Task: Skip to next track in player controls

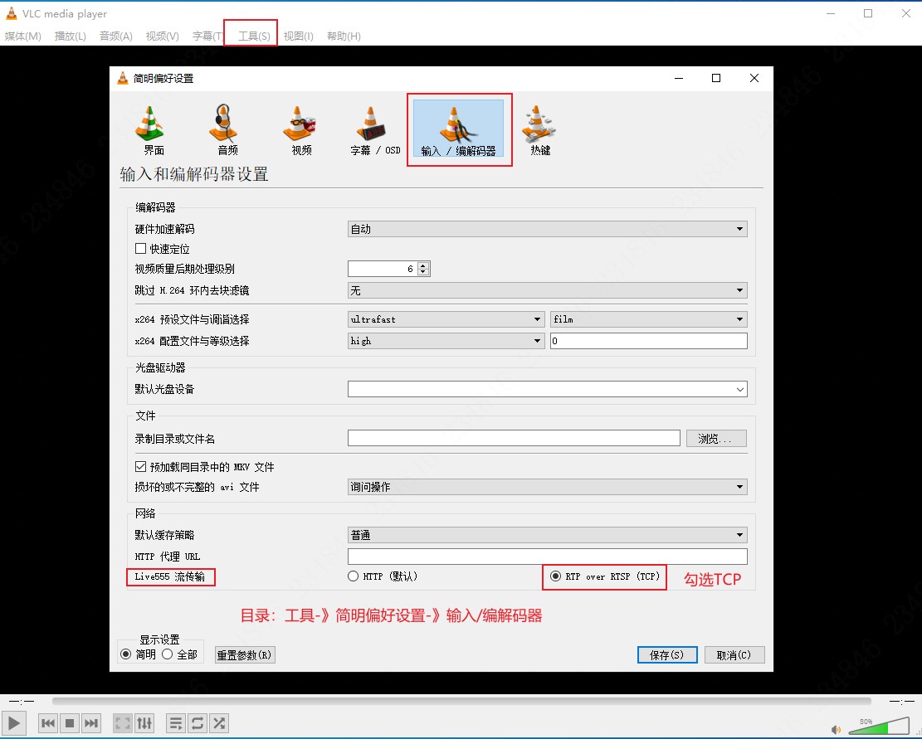Action: (90, 723)
